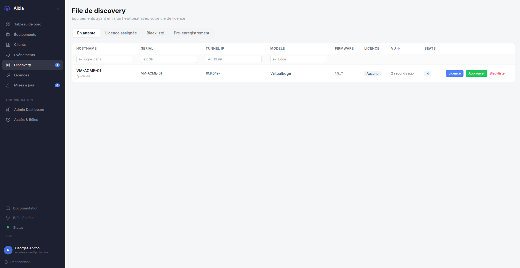Sort by VU column arrow
This screenshot has width=520, height=268.
[x=399, y=49]
